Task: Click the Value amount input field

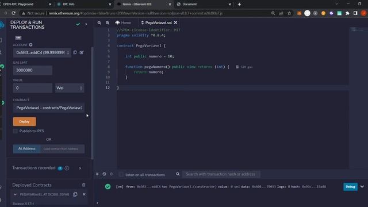Action: [x=33, y=88]
